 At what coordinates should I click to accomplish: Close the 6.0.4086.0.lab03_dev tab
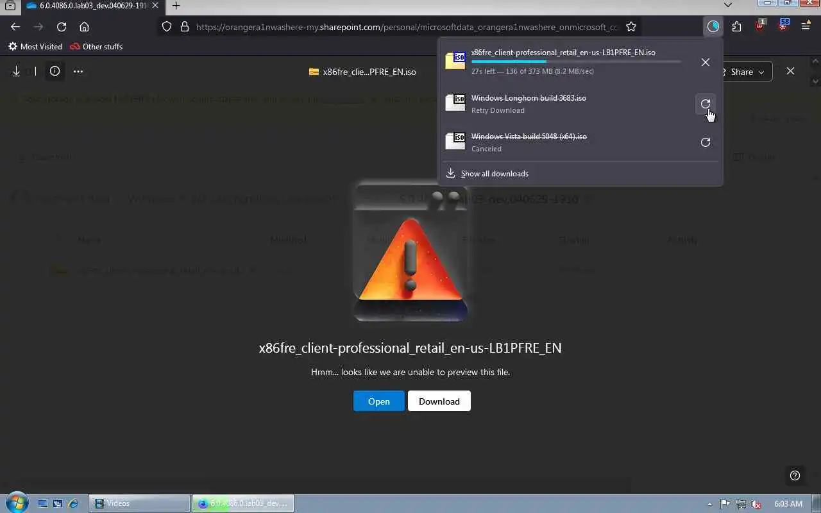[x=155, y=6]
